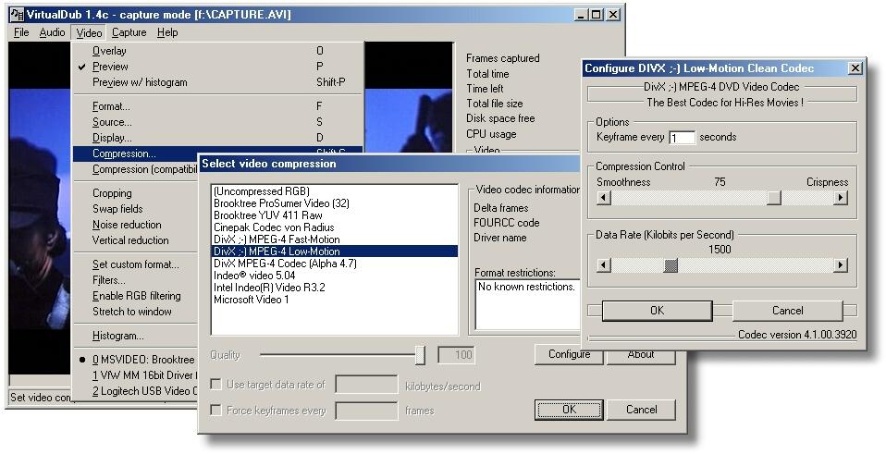886x454 pixels.
Task: Open the Capture menu
Action: coord(129,32)
